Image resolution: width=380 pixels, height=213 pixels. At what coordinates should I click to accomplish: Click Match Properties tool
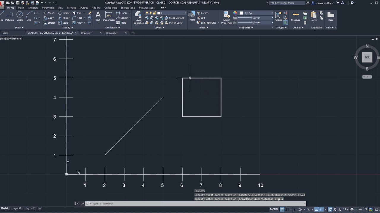[227, 18]
